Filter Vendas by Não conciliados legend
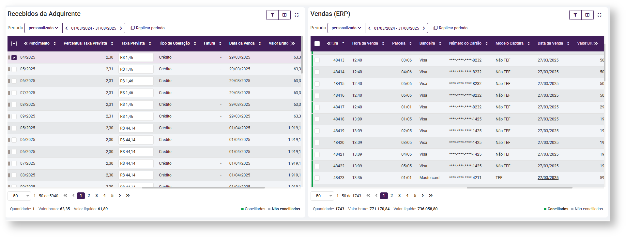 587,209
